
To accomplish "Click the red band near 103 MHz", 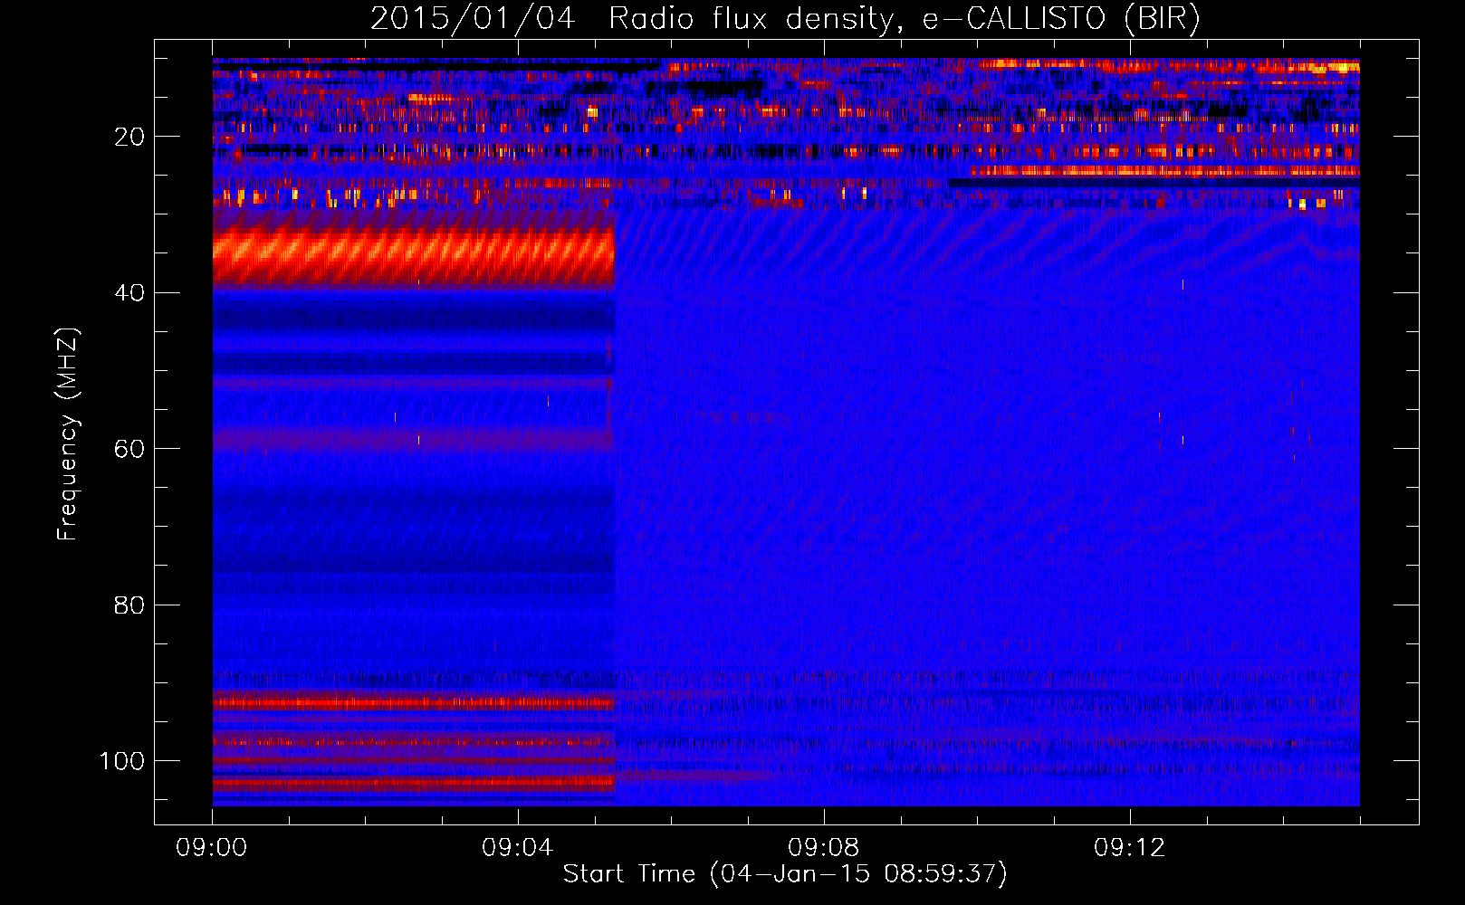I will [x=414, y=783].
